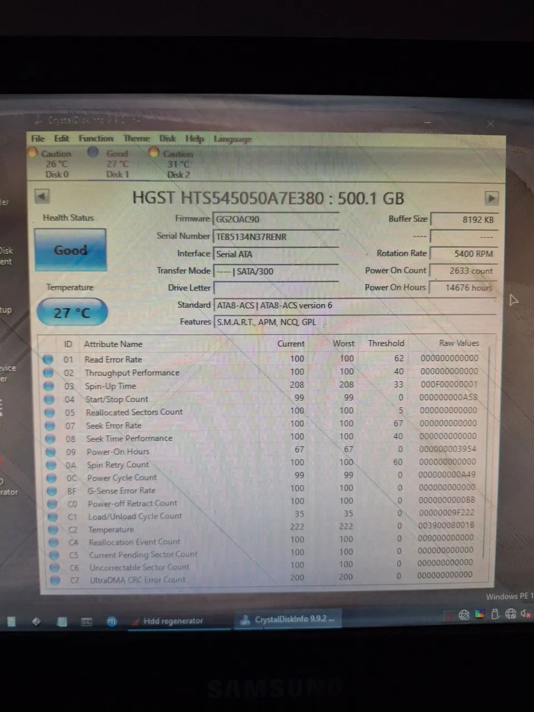Click the Rotation Rate value 5400 RPM

click(464, 254)
